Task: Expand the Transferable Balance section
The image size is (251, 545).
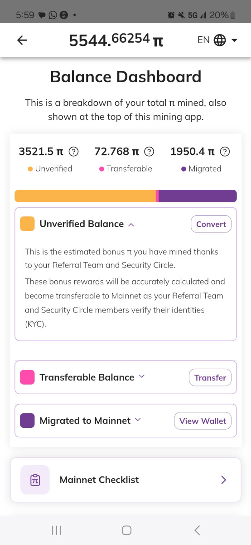Action: [x=142, y=377]
